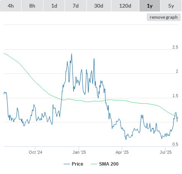Click the Oct '24 axis label
This screenshot has width=182, height=174.
point(35,152)
